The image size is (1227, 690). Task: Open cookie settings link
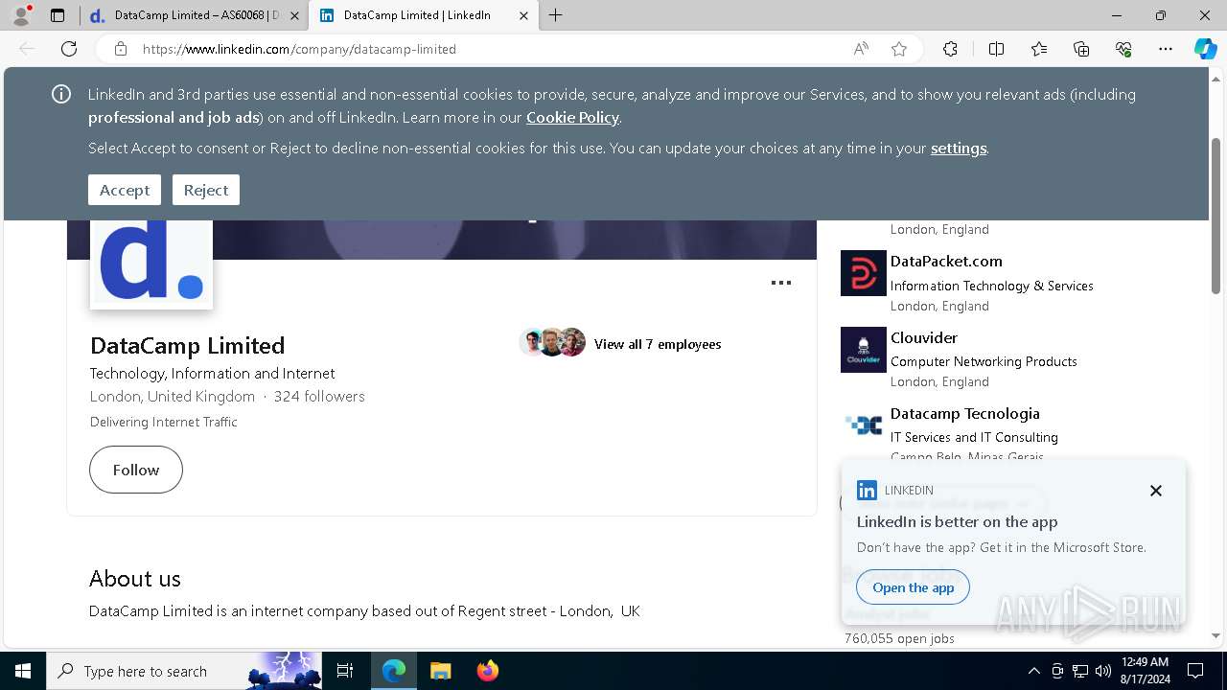[x=959, y=148]
